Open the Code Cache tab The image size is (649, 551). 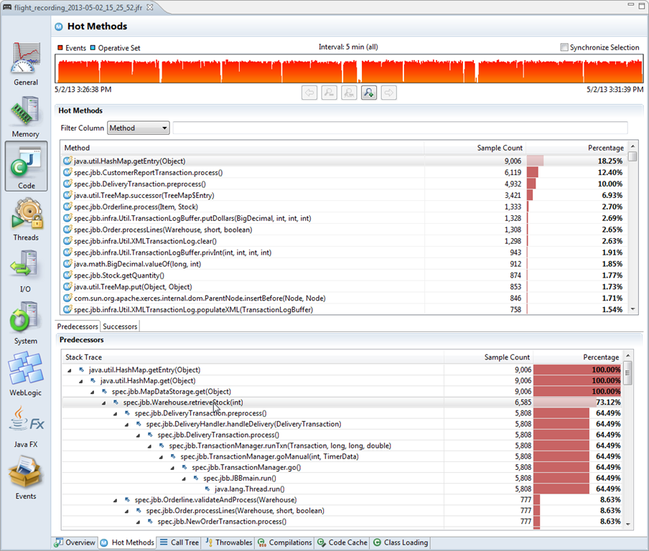[x=342, y=542]
